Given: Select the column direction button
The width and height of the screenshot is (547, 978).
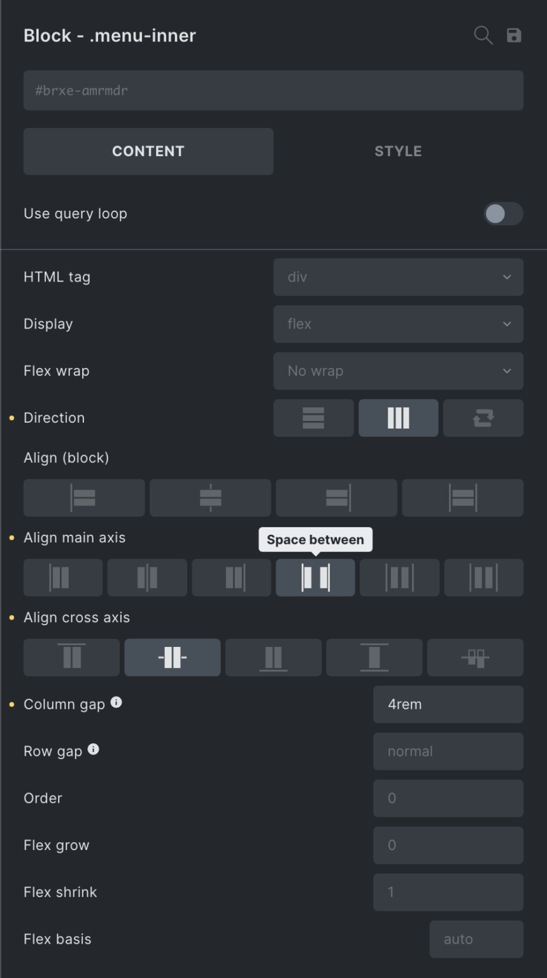Looking at the screenshot, I should [x=398, y=418].
